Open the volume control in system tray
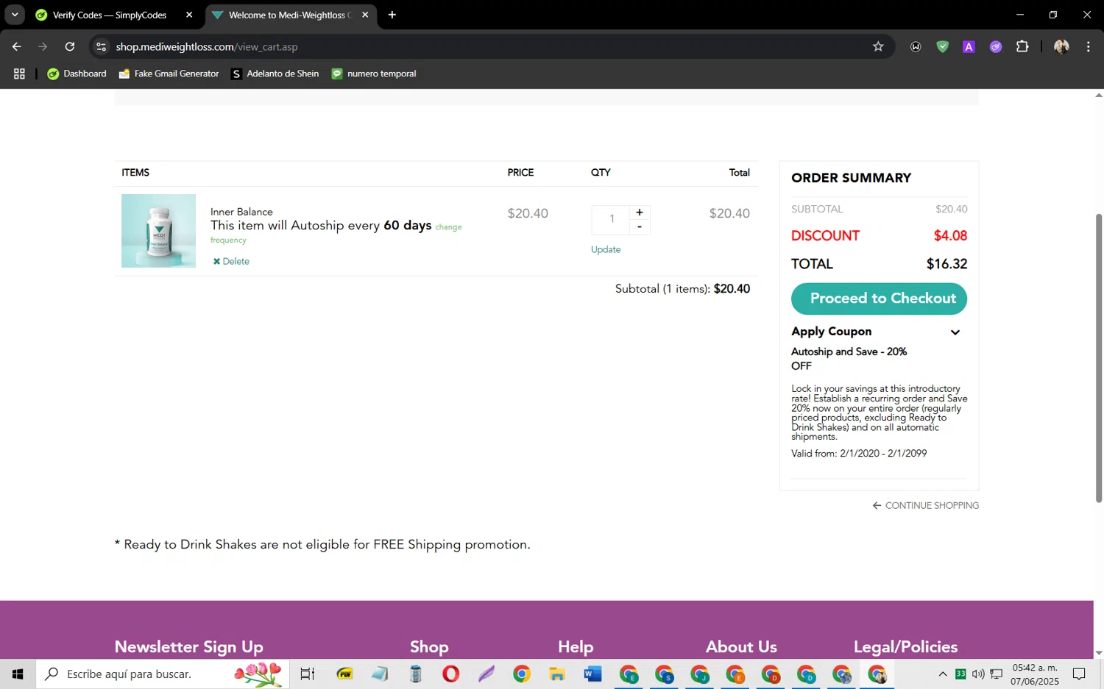The image size is (1104, 689). coord(978,674)
